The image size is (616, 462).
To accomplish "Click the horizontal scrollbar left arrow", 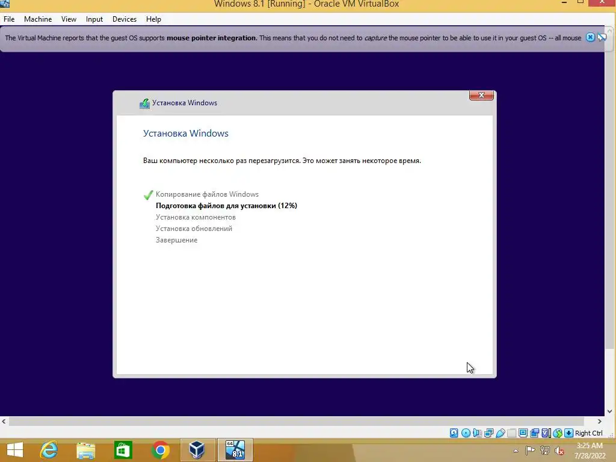I will 4,421.
